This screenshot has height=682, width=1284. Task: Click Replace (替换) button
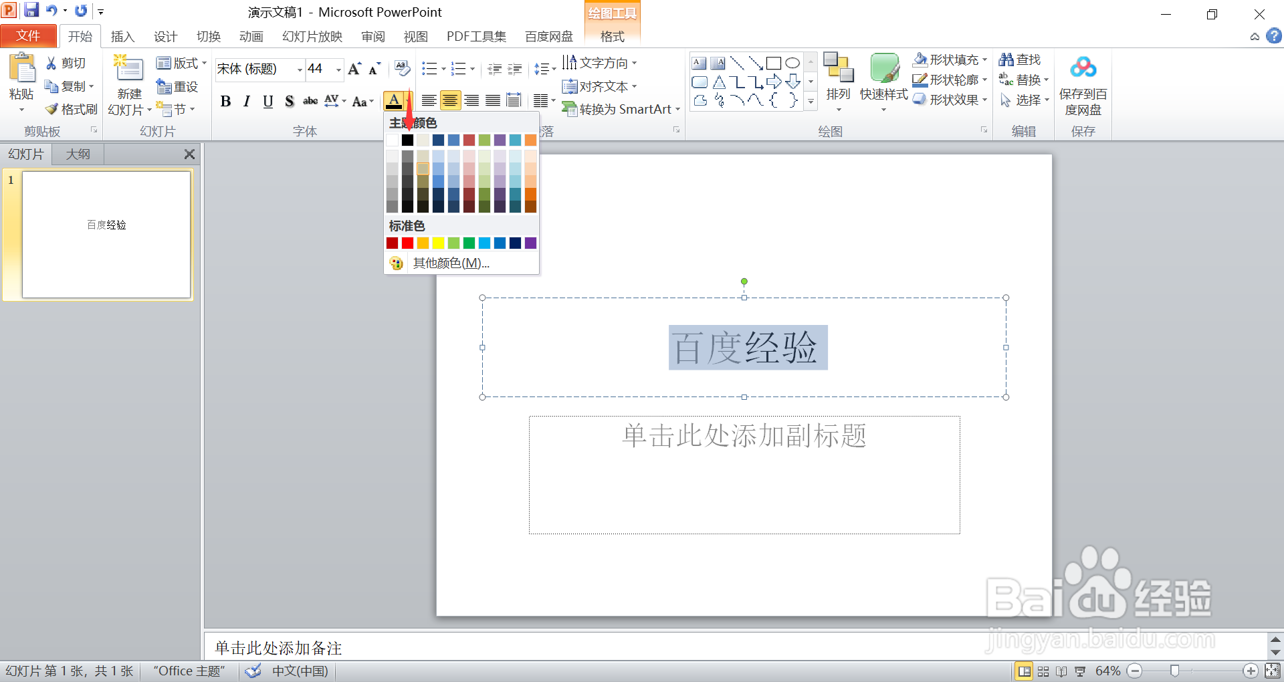pyautogui.click(x=1024, y=80)
